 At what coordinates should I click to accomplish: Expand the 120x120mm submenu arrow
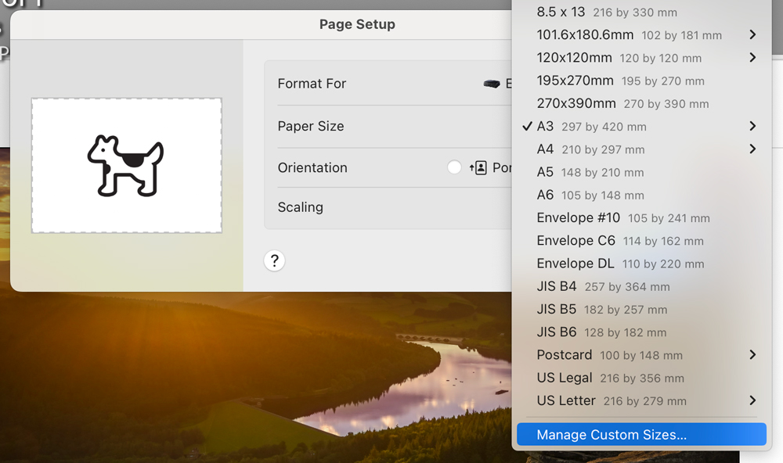click(x=752, y=57)
